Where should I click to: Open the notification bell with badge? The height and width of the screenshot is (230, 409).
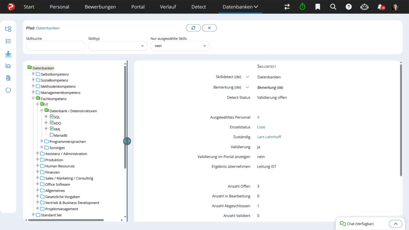pos(380,7)
